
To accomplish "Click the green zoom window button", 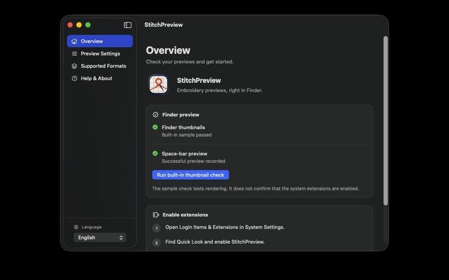I will 88,25.
